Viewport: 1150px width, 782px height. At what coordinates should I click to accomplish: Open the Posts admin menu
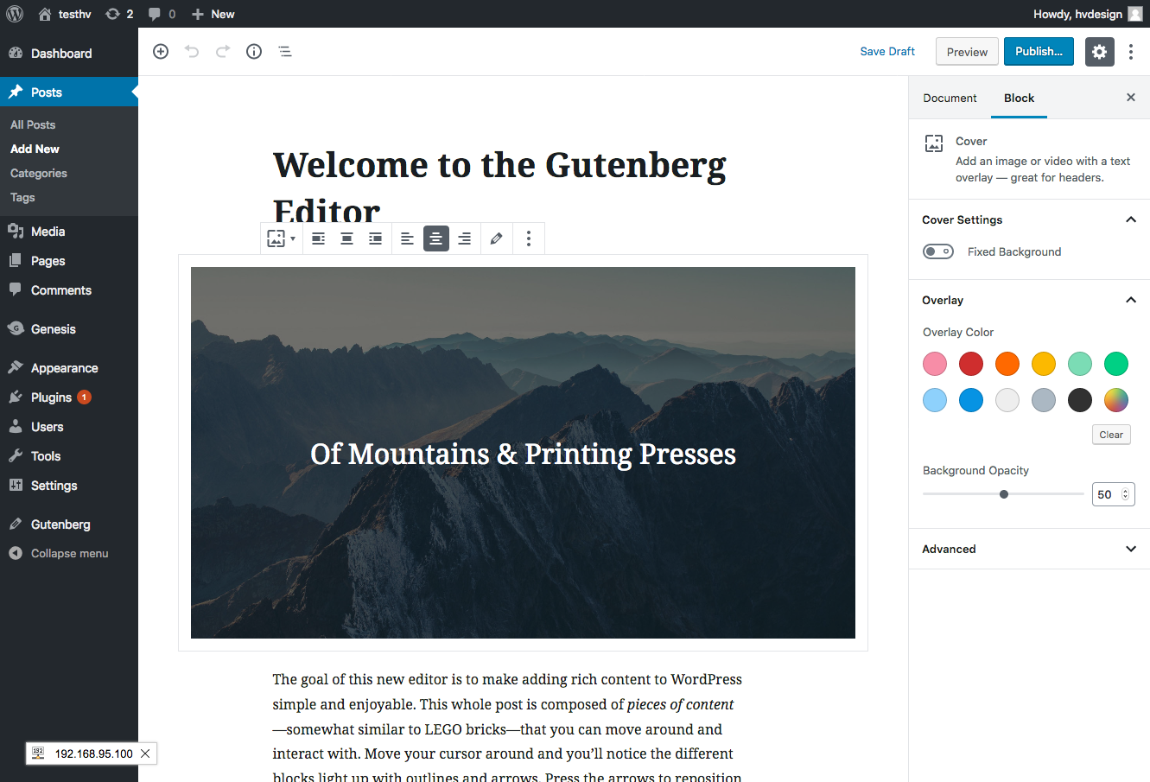point(69,92)
